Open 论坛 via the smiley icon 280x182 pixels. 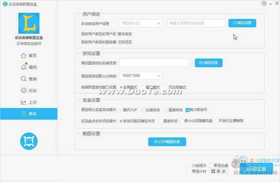pyautogui.click(x=24, y=90)
